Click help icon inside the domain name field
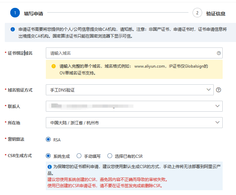This screenshot has height=195, width=236. (219, 53)
